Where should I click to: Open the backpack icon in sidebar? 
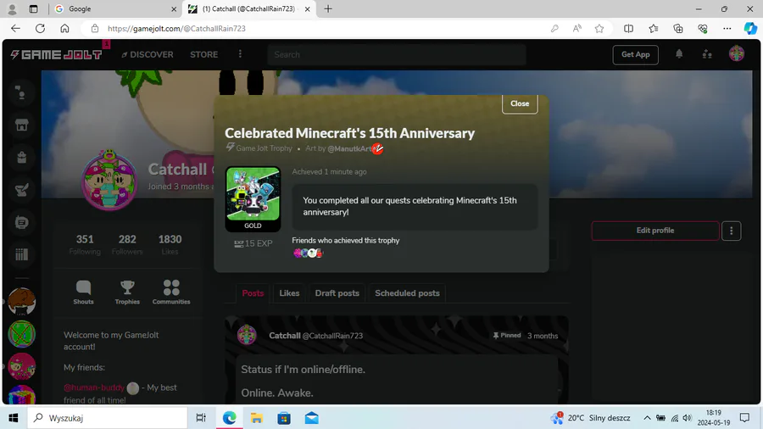[x=21, y=157]
